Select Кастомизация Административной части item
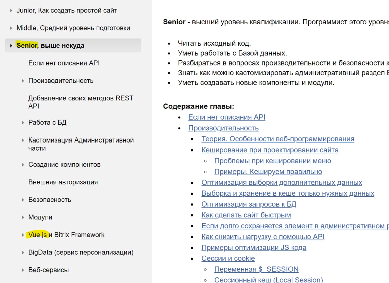389x283 pixels. pos(81,144)
